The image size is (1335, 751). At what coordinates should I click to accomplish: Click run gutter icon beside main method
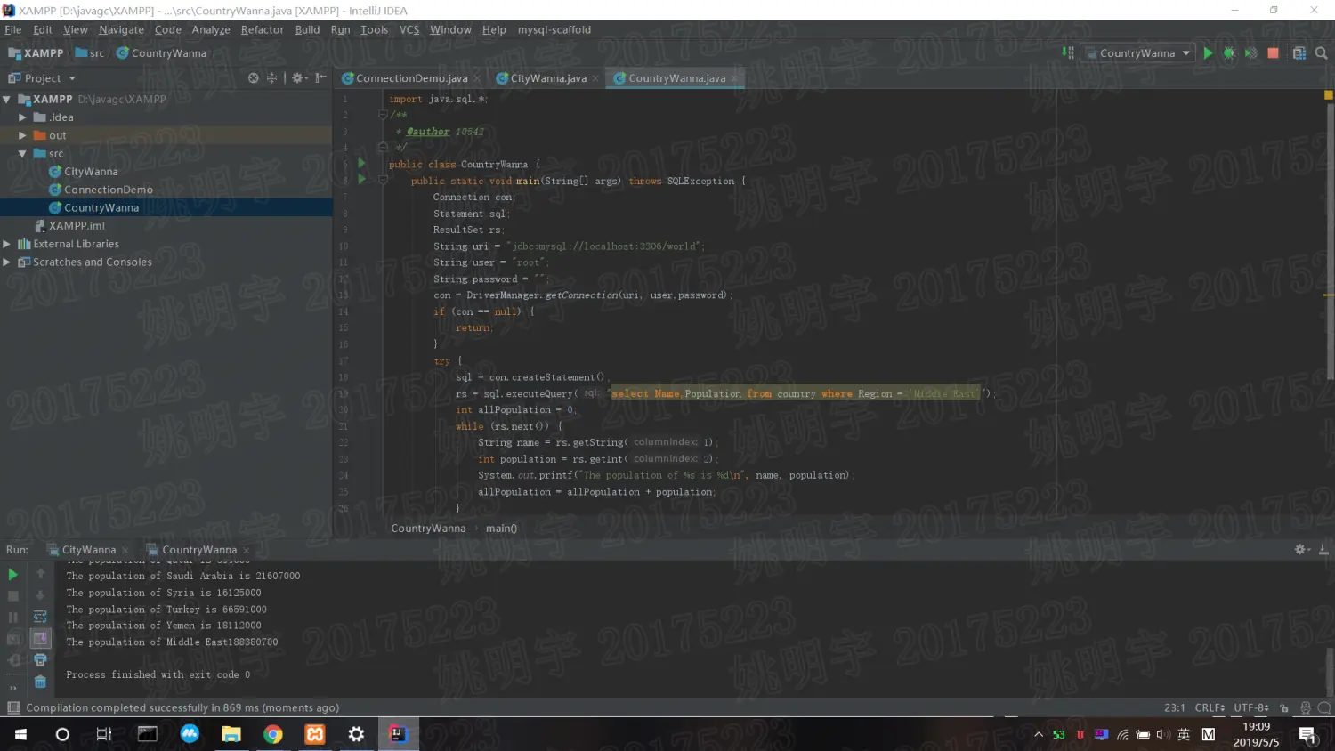point(361,180)
